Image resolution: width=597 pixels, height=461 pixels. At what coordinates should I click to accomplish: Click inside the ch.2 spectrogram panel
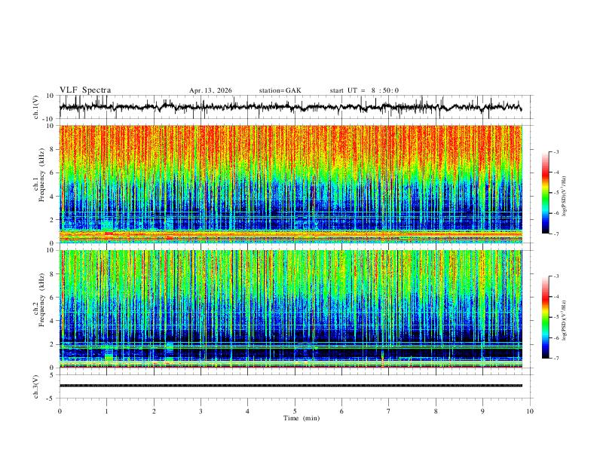click(290, 309)
